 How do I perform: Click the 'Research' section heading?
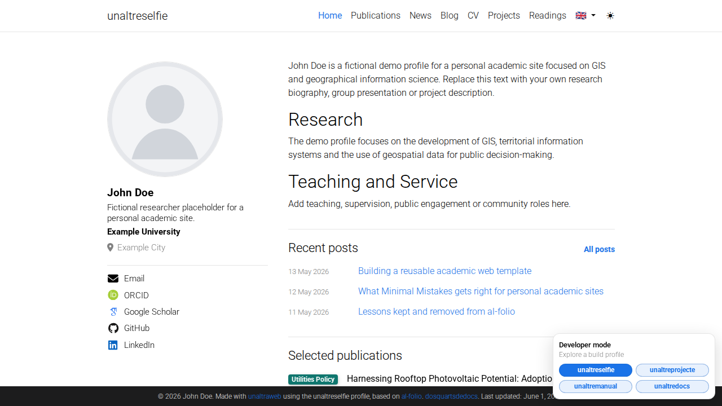pyautogui.click(x=325, y=120)
